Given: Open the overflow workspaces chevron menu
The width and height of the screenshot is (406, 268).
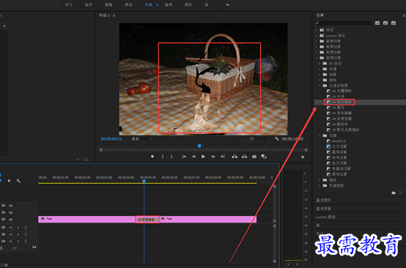Looking at the screenshot, I should [227, 4].
